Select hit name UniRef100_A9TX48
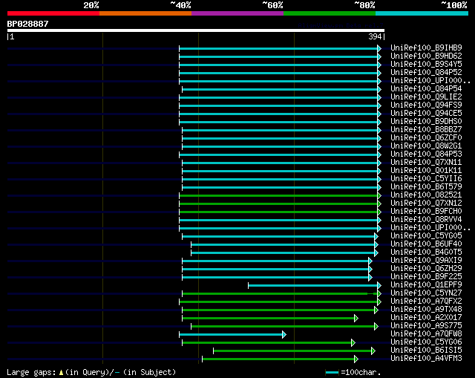 click(426, 310)
